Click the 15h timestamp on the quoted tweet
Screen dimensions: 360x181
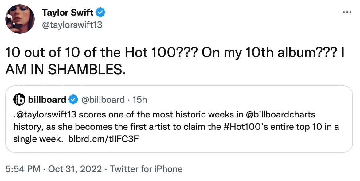tap(141, 99)
